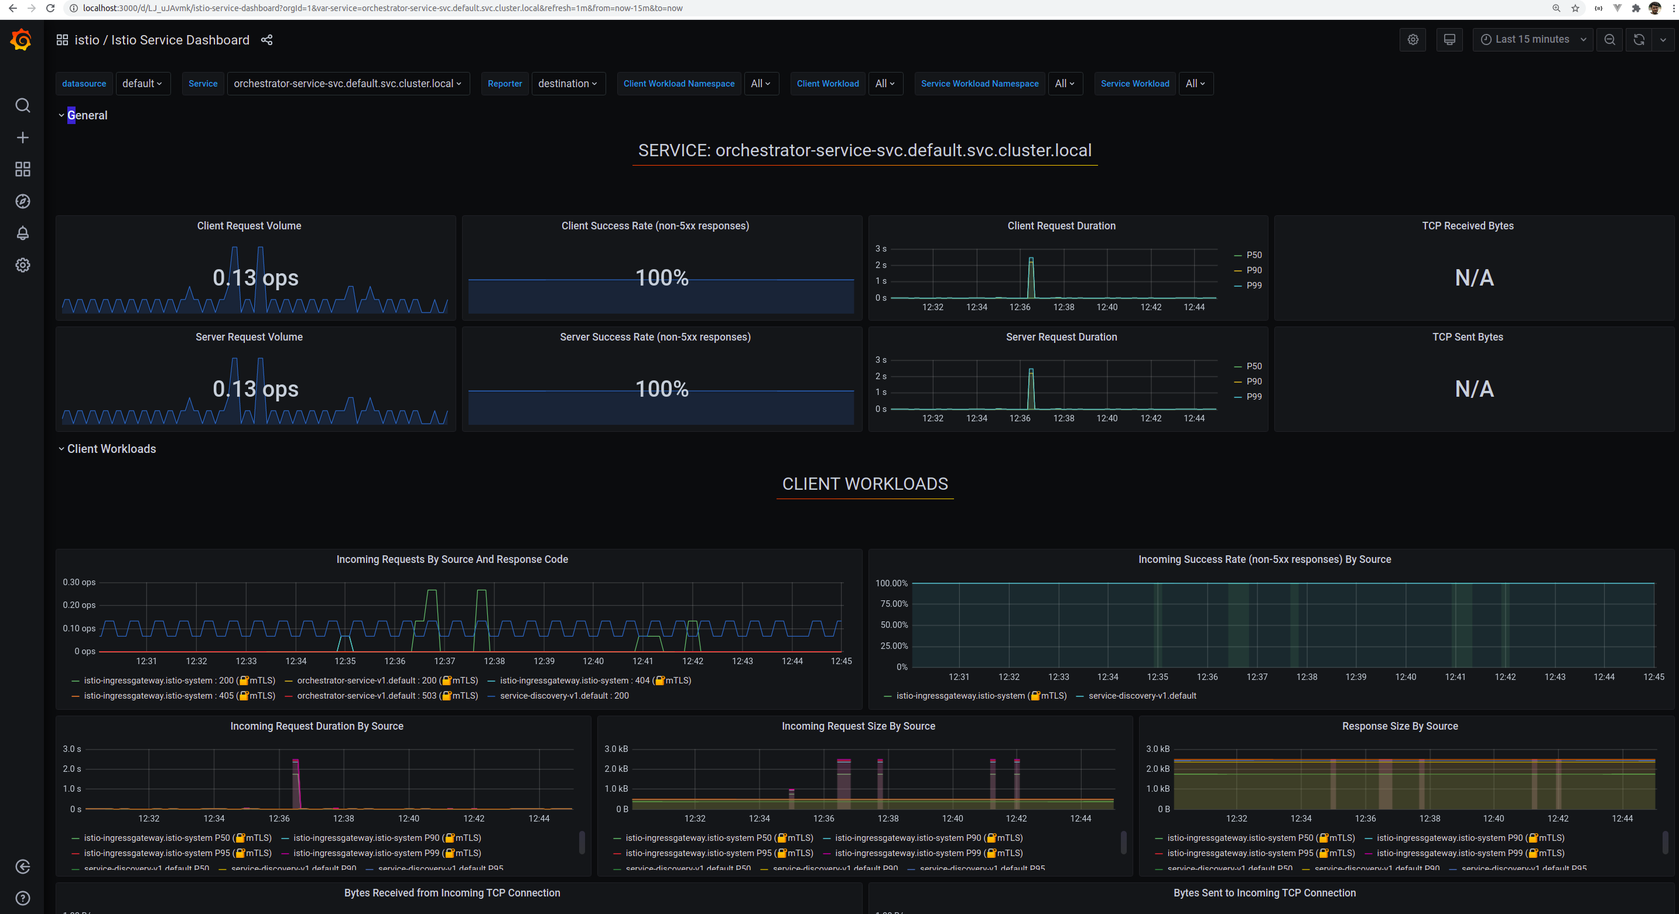The height and width of the screenshot is (914, 1679).
Task: Open the Explore compass icon
Action: (x=23, y=201)
